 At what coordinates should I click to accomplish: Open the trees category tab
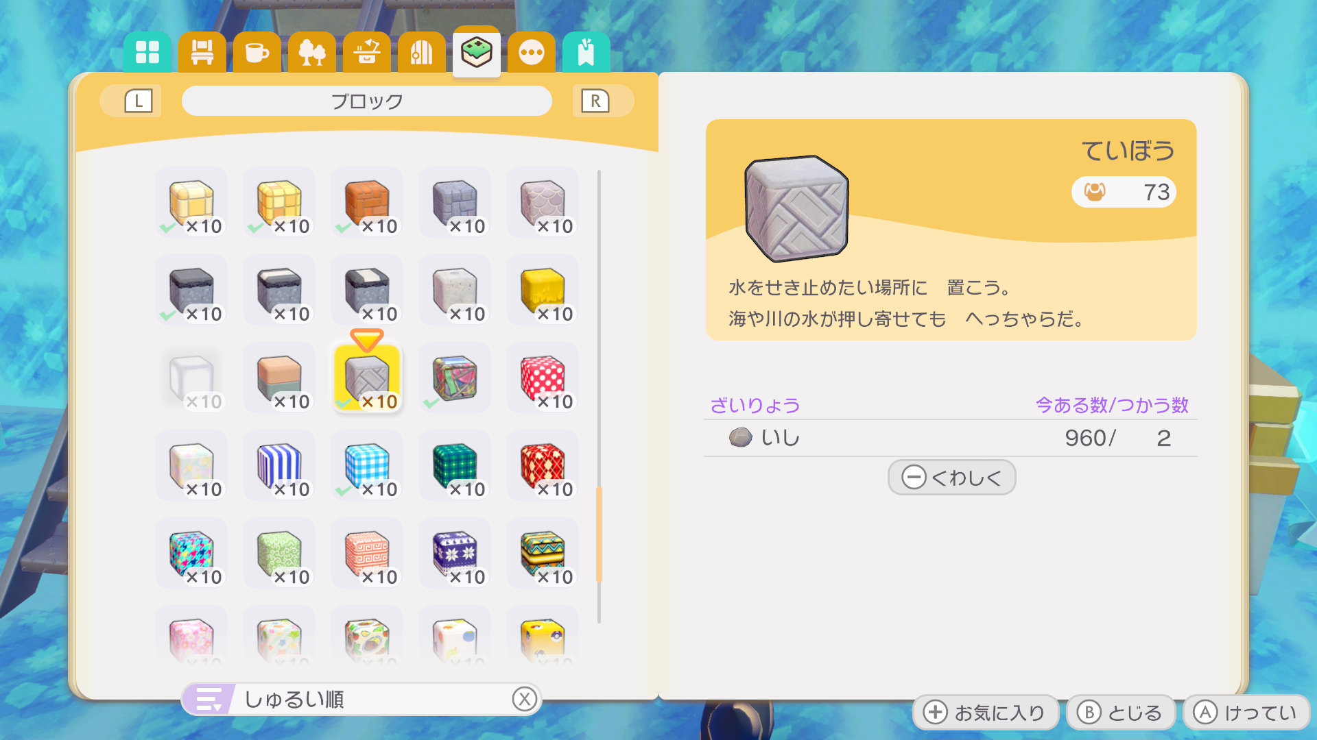tap(311, 52)
